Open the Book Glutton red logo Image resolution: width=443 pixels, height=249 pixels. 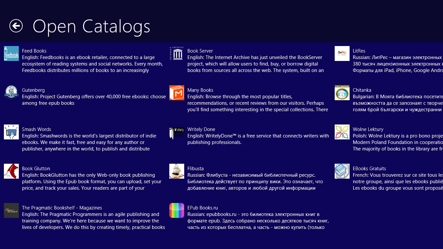point(11,171)
